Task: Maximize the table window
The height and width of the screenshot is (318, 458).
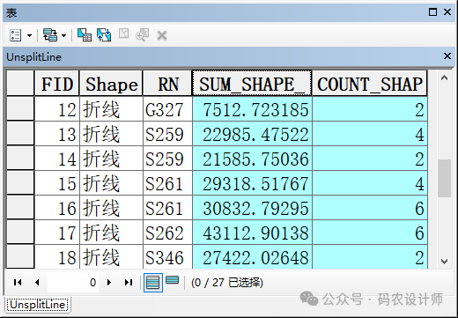Action: pyautogui.click(x=432, y=12)
